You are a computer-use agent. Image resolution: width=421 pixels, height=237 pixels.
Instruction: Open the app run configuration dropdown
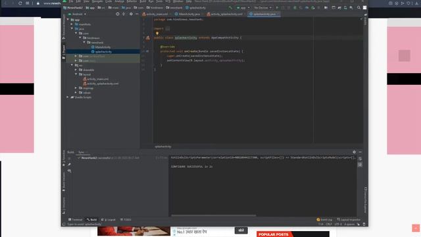click(x=243, y=8)
